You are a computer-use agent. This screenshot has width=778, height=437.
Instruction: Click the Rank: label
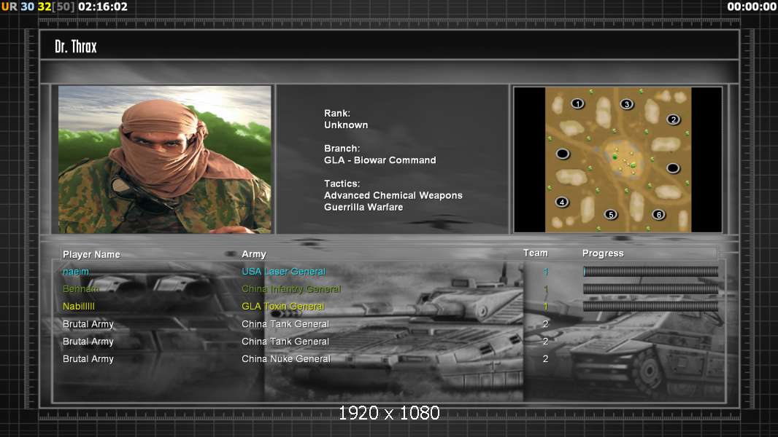coord(337,114)
